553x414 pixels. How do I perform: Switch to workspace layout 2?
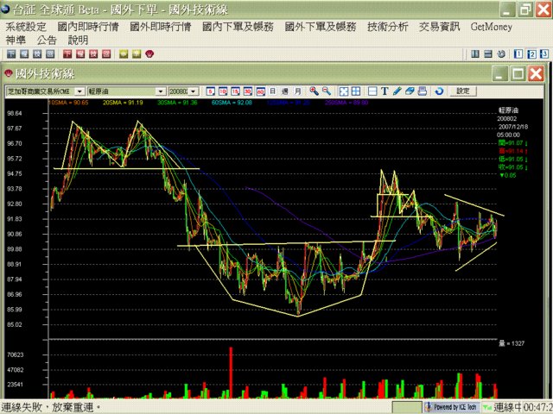coord(531,53)
